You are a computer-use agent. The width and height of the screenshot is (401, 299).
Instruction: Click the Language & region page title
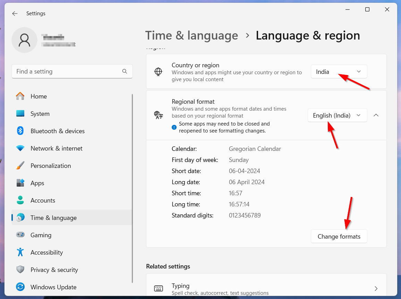pos(308,35)
